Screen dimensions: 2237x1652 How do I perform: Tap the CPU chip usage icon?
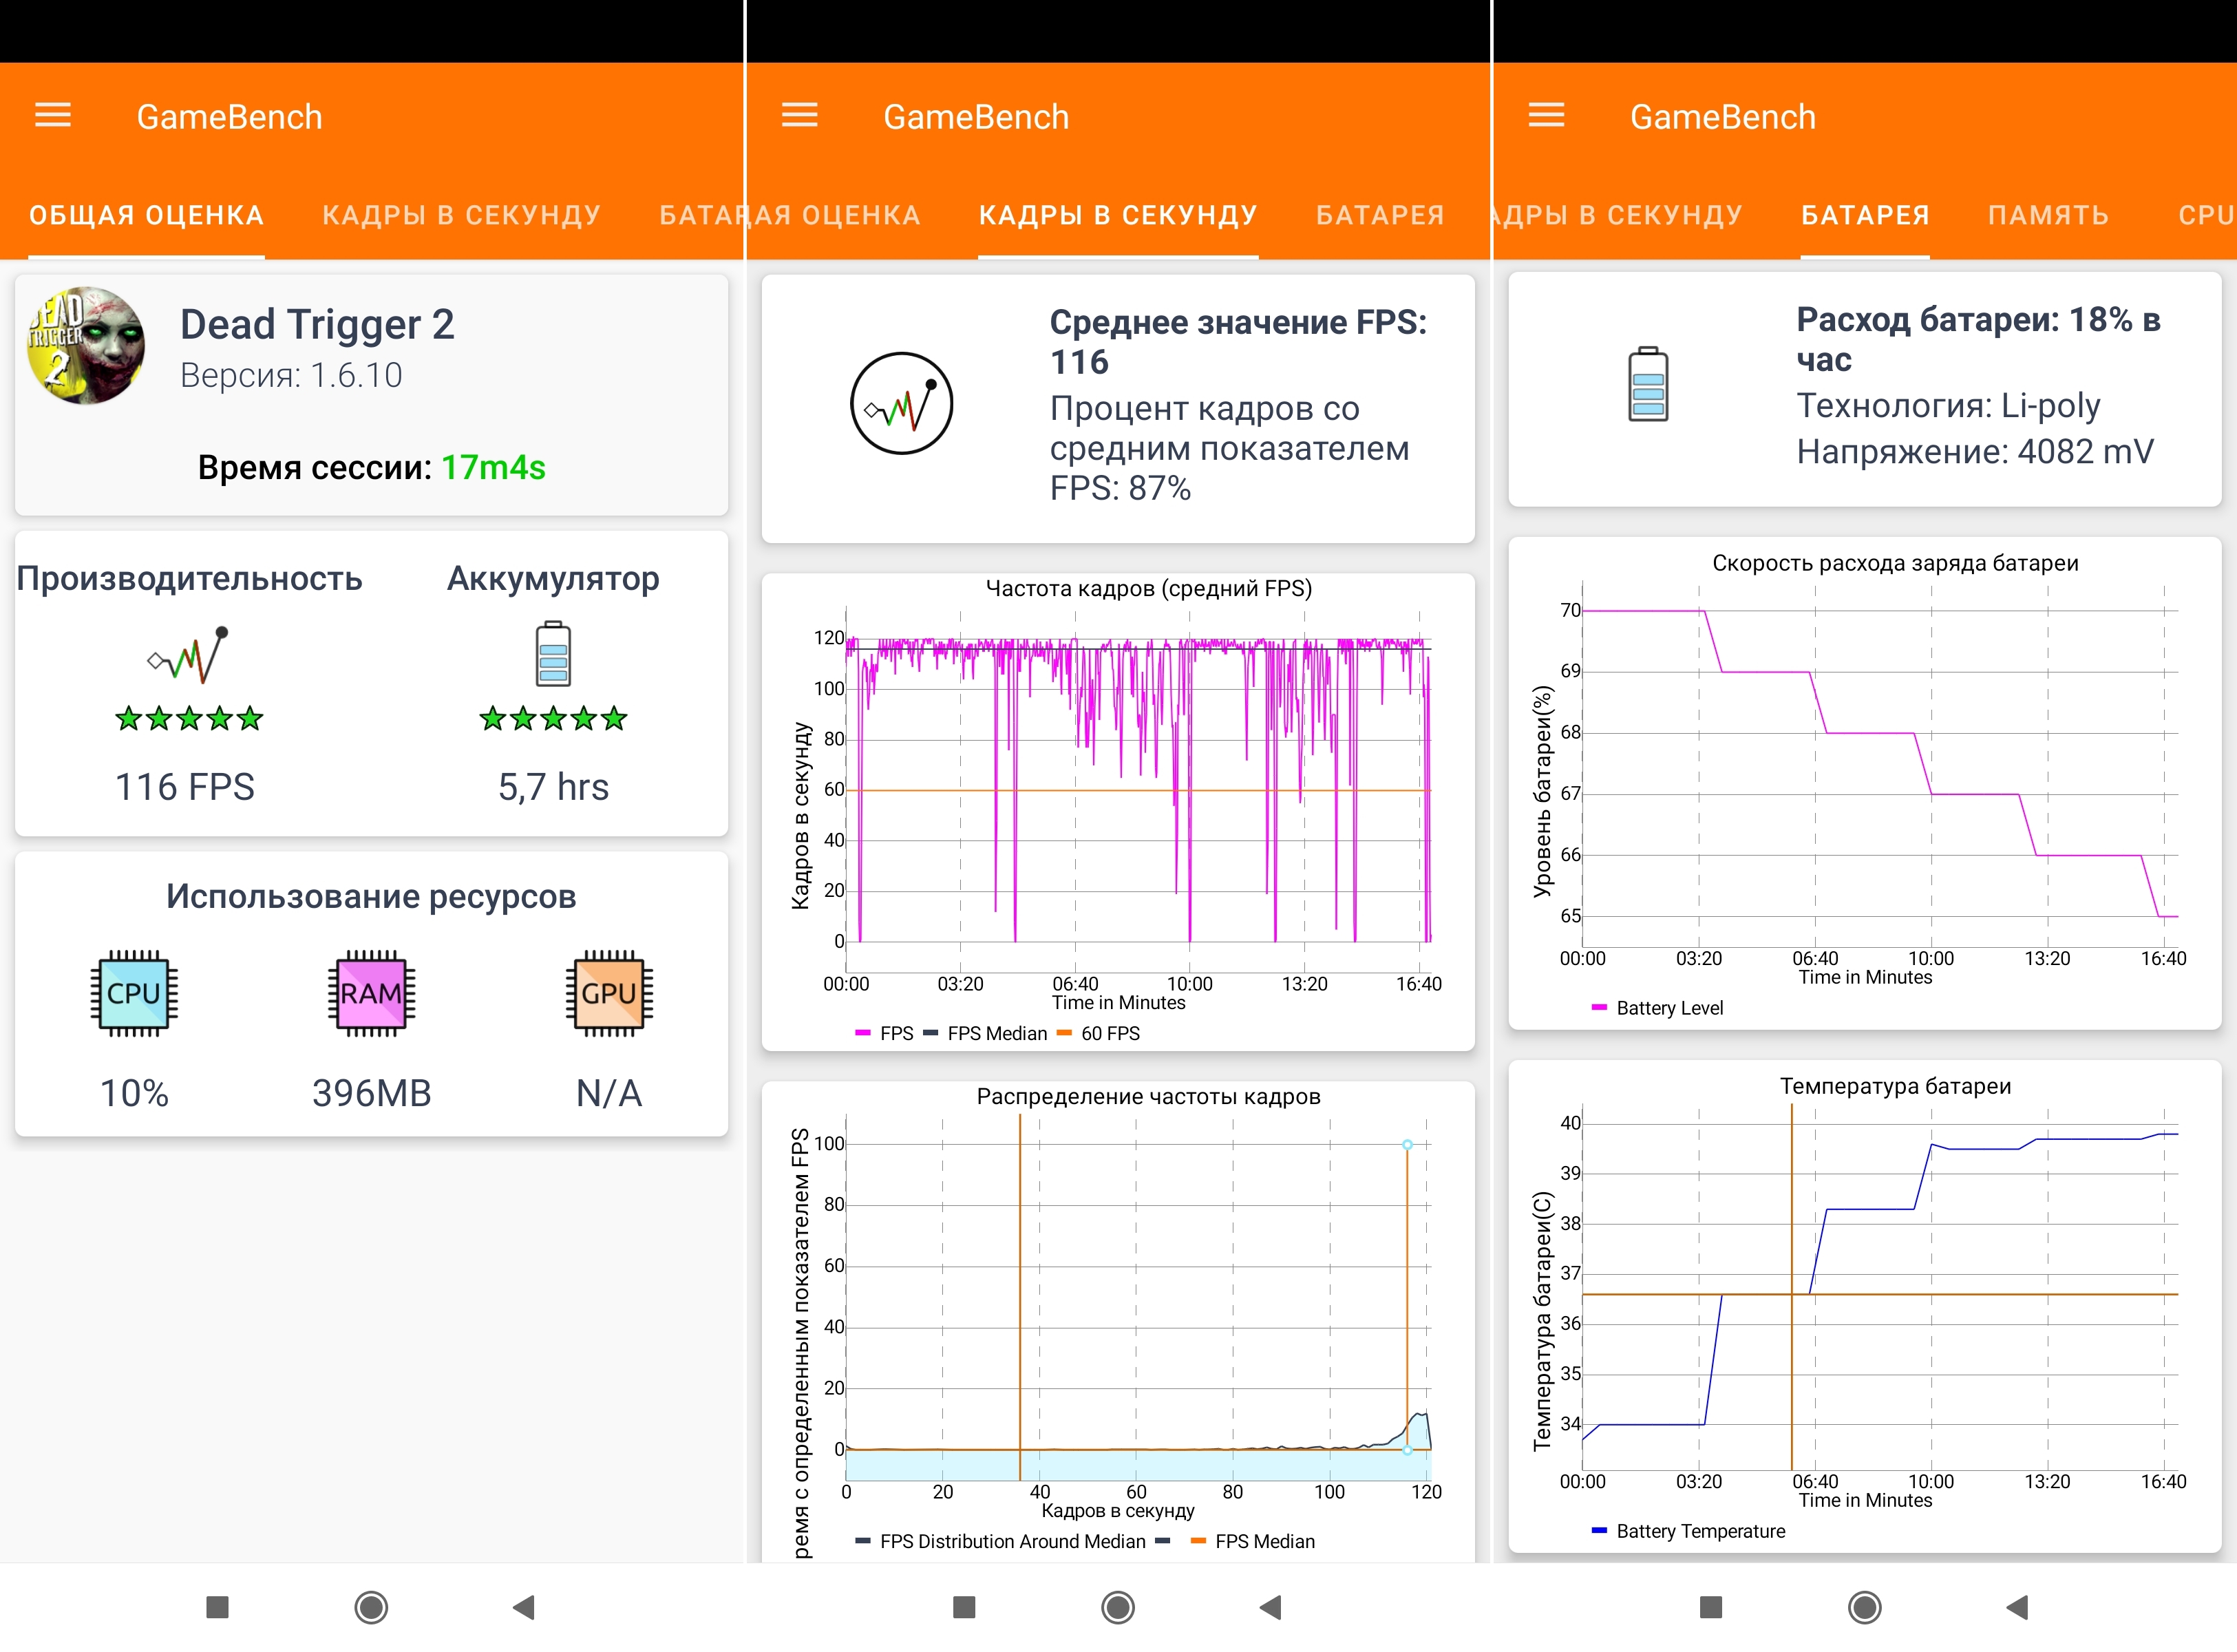tap(134, 993)
